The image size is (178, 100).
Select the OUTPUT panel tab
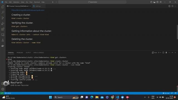(28, 52)
